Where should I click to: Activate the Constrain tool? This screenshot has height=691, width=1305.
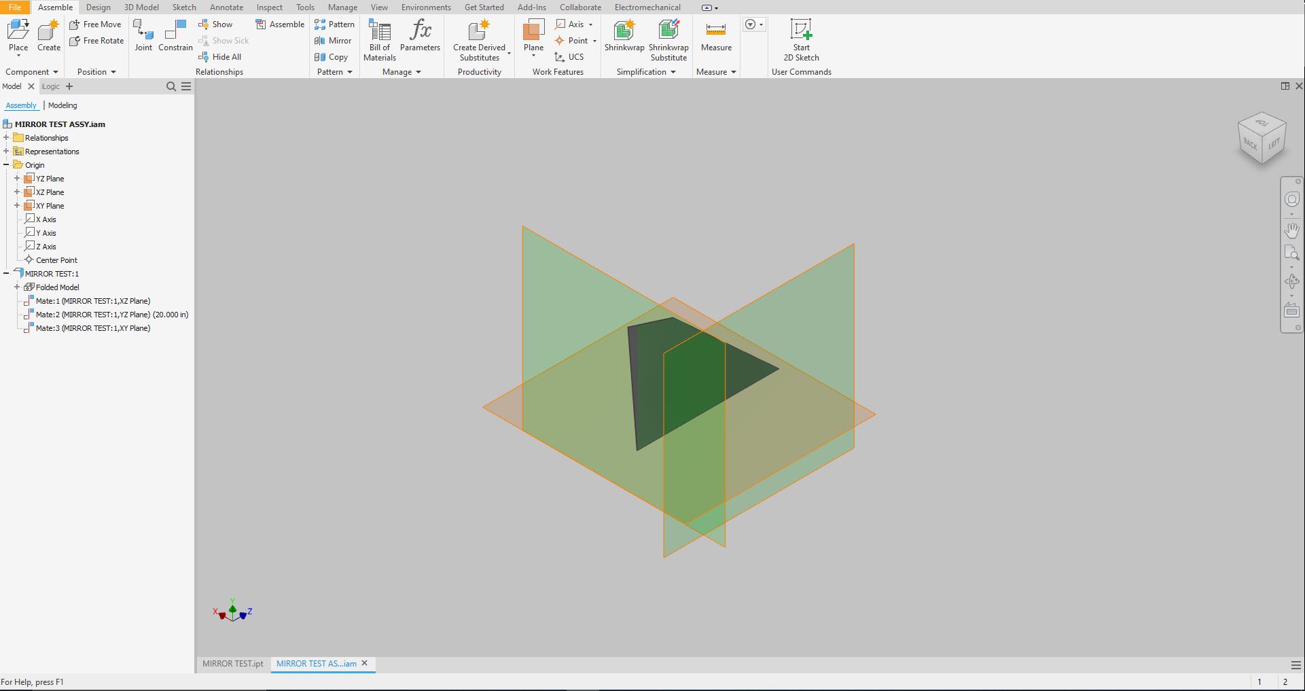click(x=175, y=36)
